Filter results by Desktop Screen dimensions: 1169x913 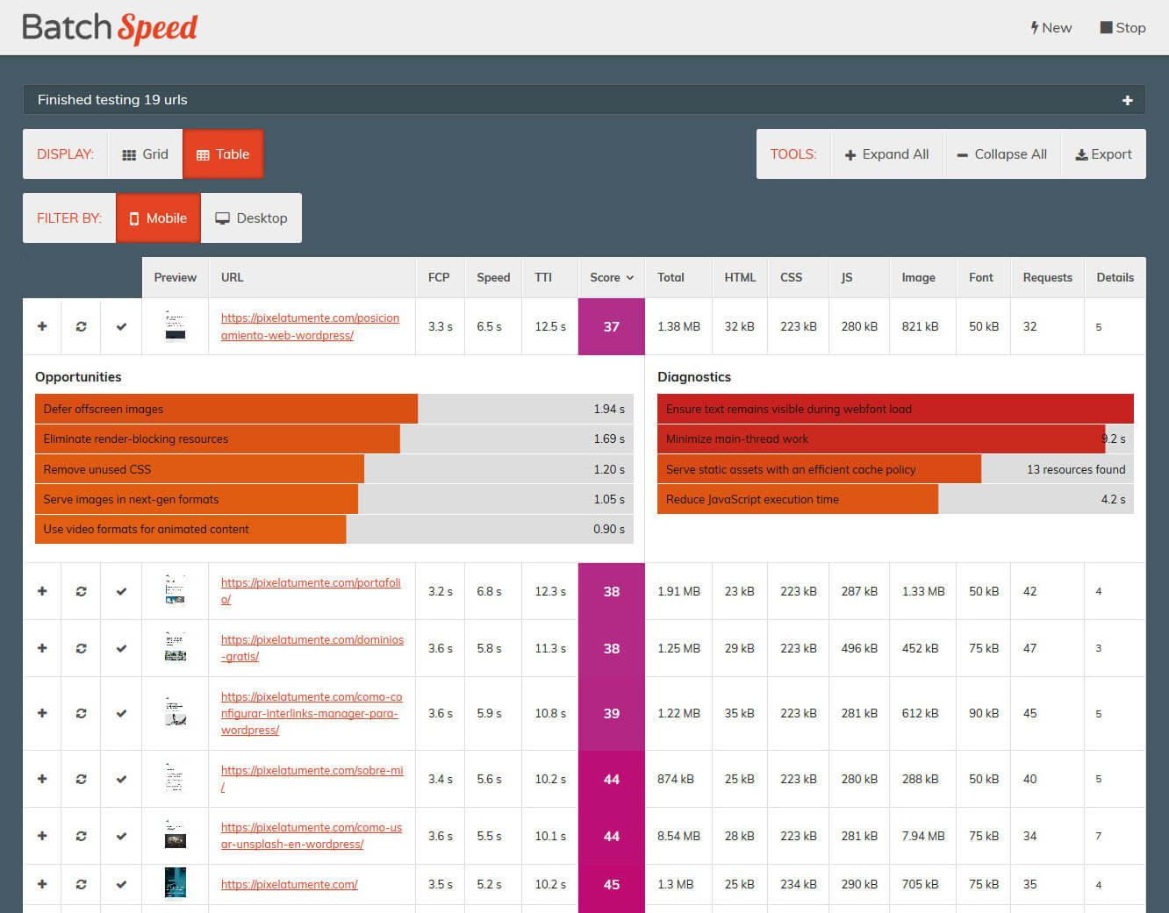251,218
